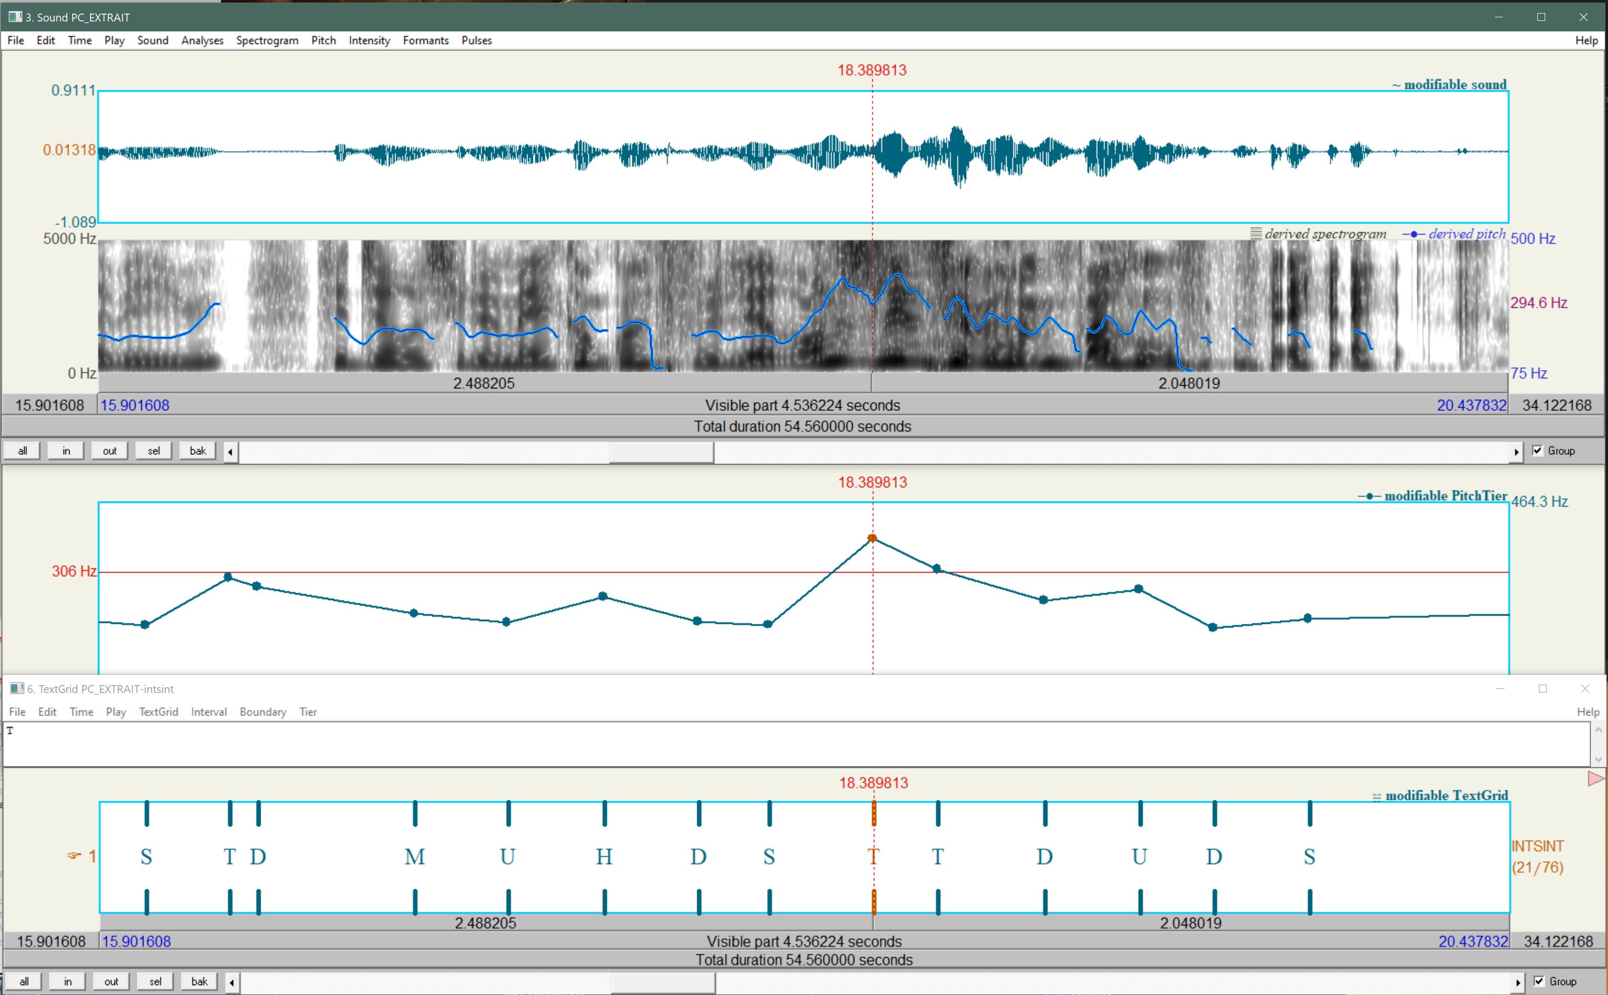Image resolution: width=1608 pixels, height=995 pixels.
Task: Open the Formants menu
Action: click(426, 40)
